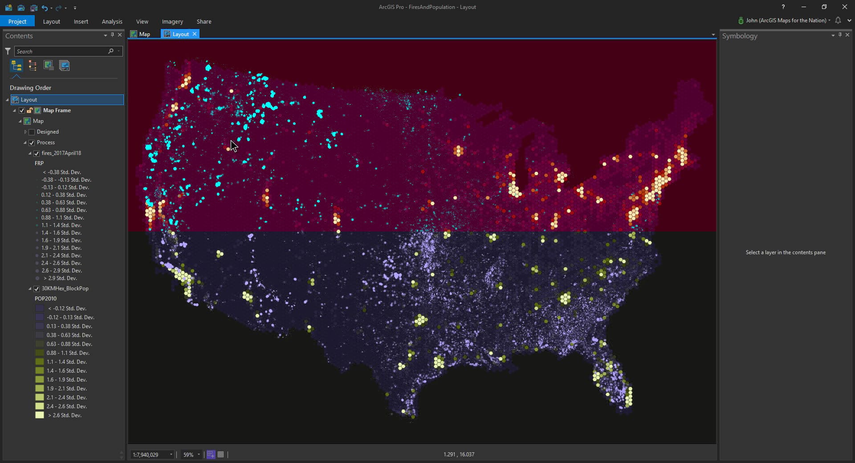
Task: Uncheck the 30KMHex_BlockPop layer
Action: click(x=37, y=289)
